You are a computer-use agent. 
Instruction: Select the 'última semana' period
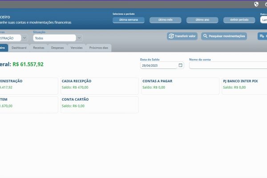point(129,20)
